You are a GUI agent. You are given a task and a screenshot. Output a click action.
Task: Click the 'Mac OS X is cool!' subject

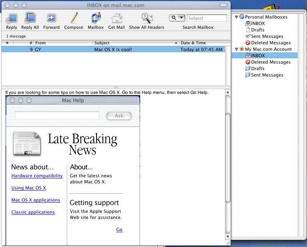[x=113, y=50]
